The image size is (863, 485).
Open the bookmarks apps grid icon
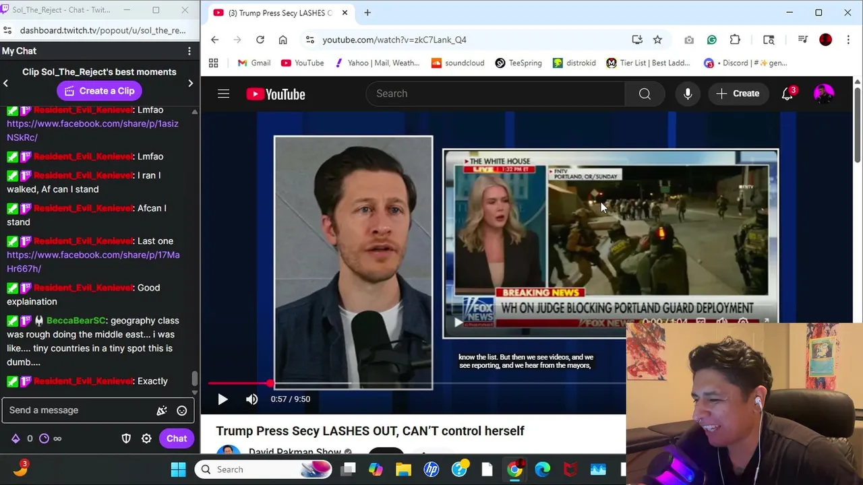click(213, 63)
